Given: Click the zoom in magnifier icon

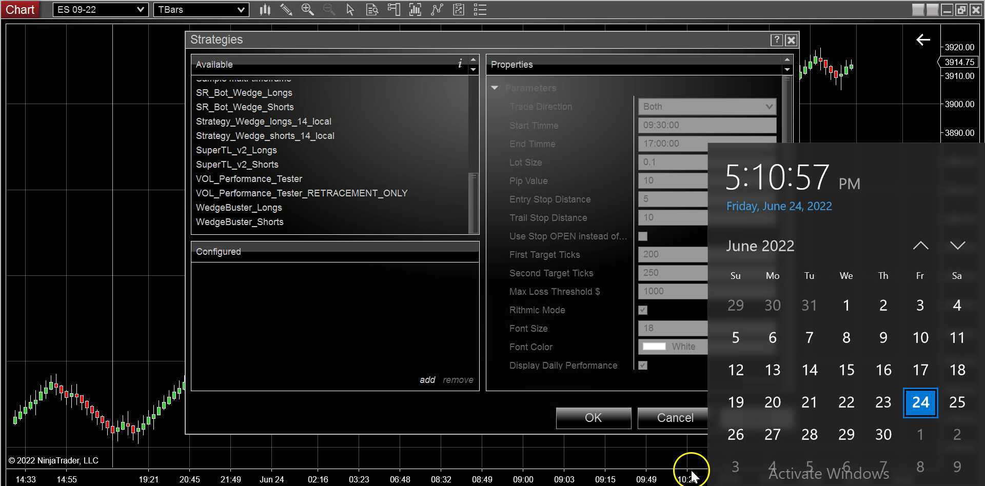Looking at the screenshot, I should point(307,10).
